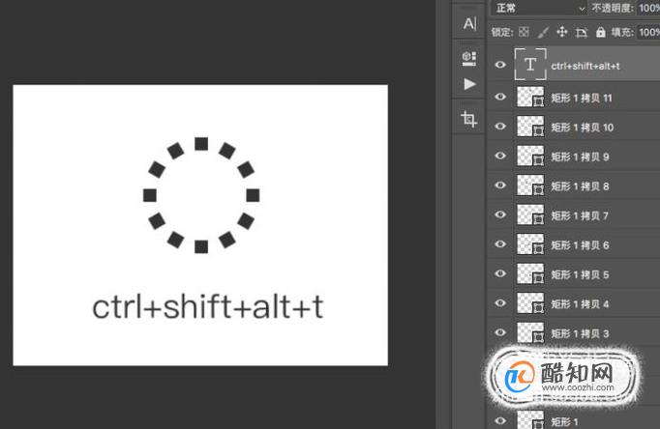Click the rightmost square of the ring

tap(253, 195)
